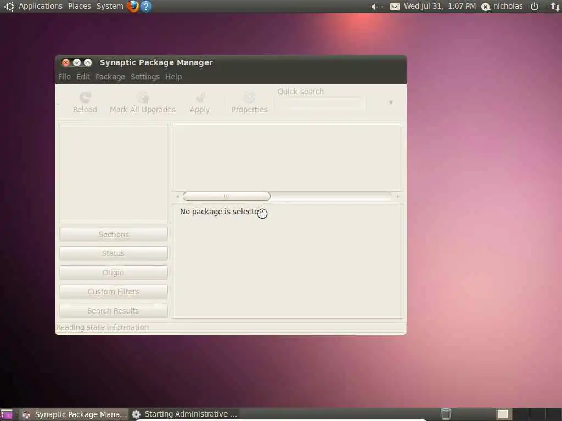Viewport: 562px width, 421px height.
Task: Click the scrollbar left arrow
Action: click(177, 196)
